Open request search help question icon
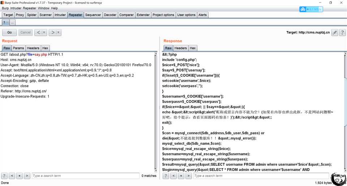The height and width of the screenshot is (186, 347). point(4,176)
